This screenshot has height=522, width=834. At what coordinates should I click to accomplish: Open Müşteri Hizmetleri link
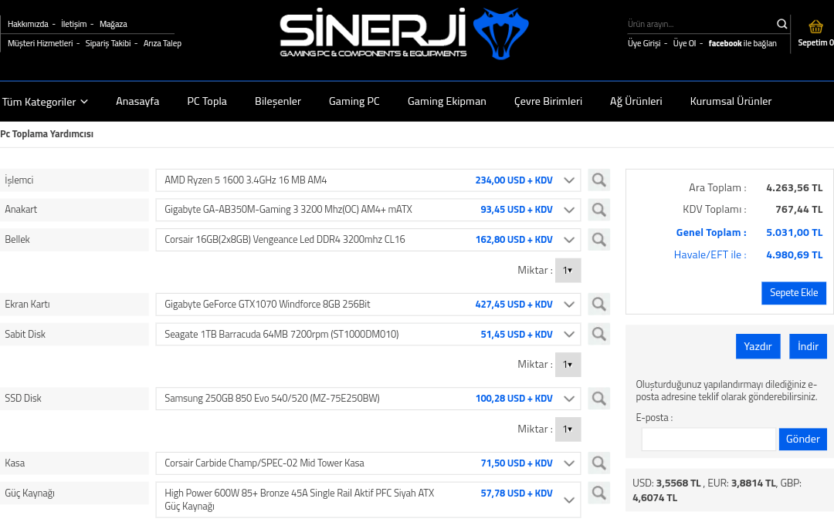point(40,43)
